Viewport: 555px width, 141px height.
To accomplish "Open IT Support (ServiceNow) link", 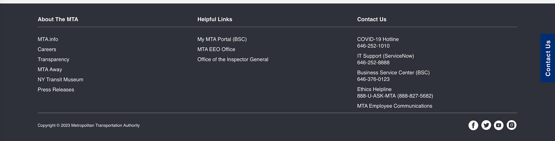I will point(385,56).
